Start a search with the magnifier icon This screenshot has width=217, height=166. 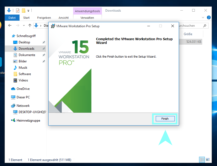[x=205, y=25]
